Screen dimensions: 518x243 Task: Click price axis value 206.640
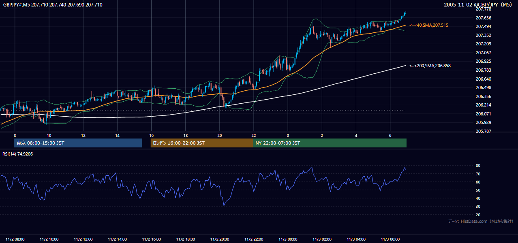click(483, 79)
